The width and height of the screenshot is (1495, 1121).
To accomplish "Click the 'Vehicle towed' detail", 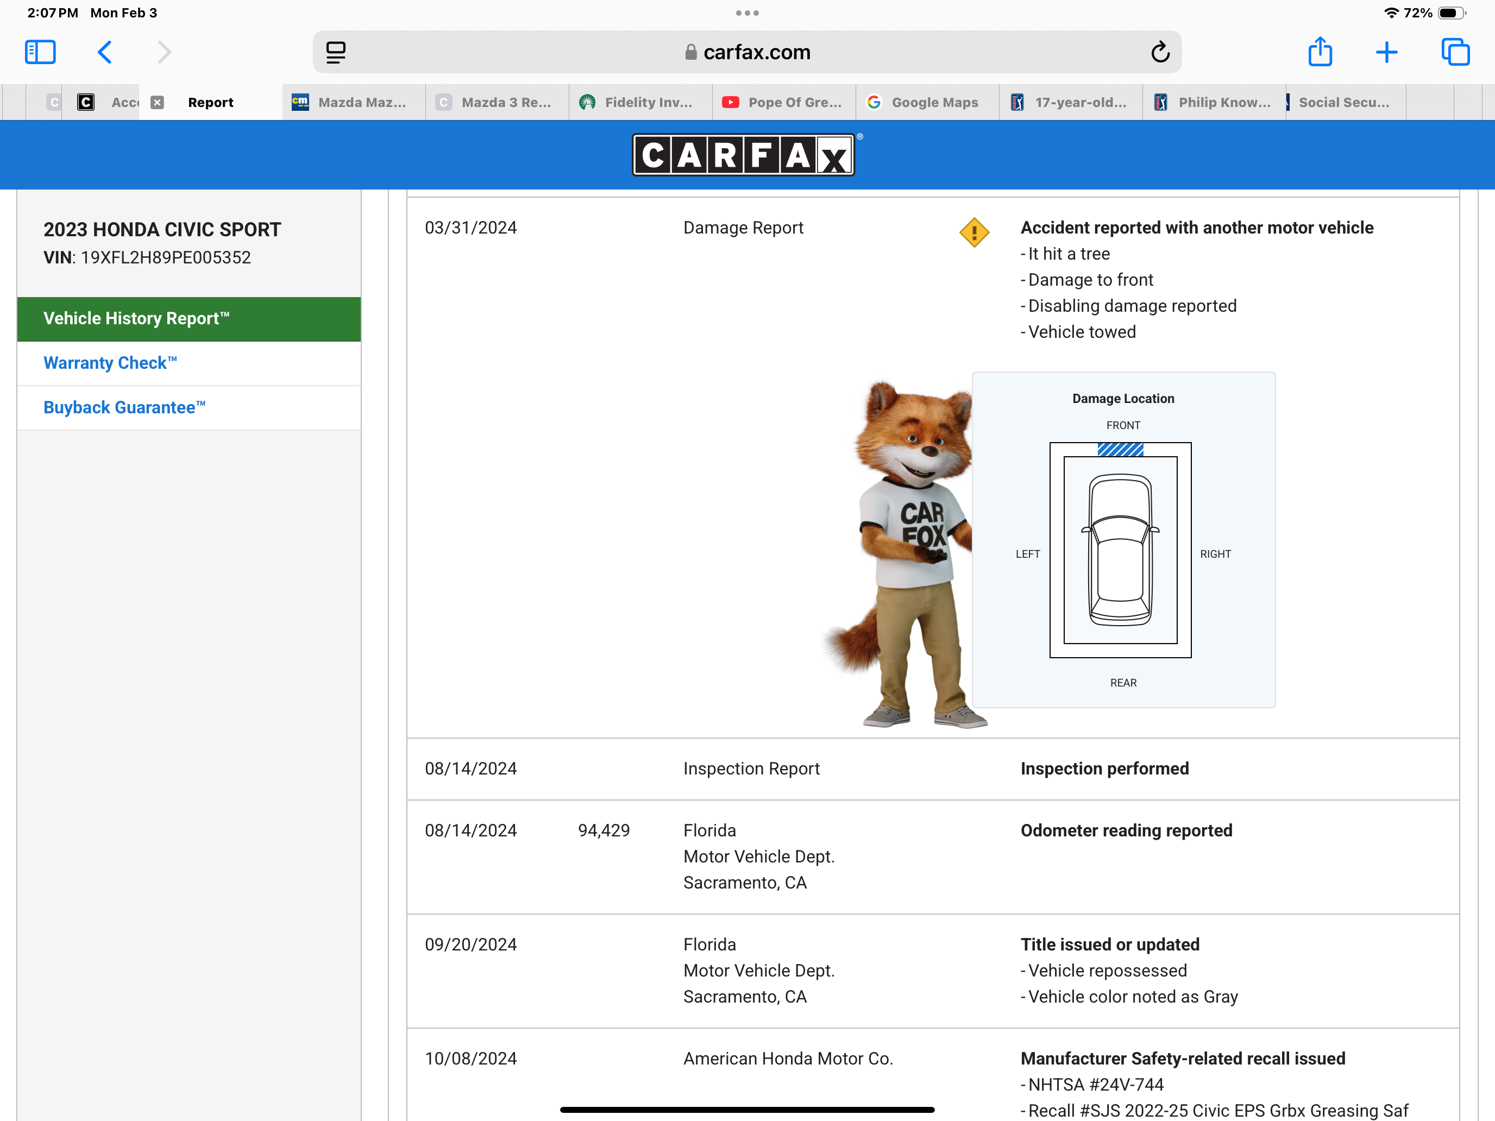I will 1078,332.
